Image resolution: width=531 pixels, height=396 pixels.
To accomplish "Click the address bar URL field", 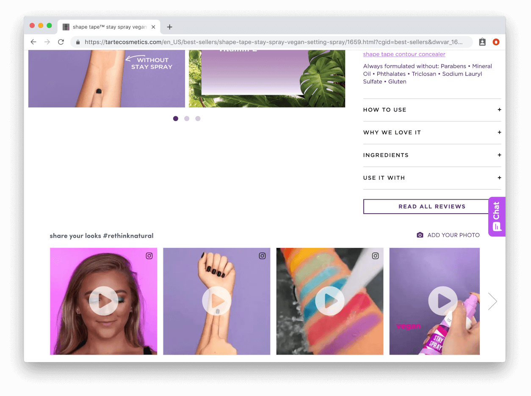I will 271,42.
